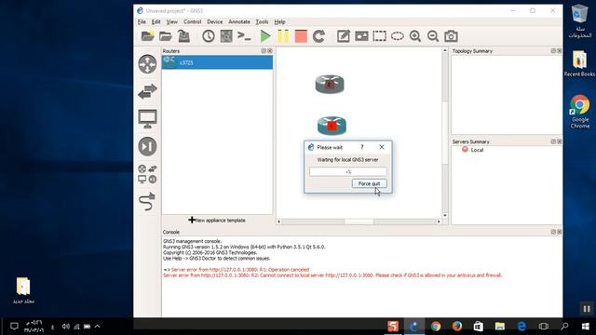The height and width of the screenshot is (335, 596).
Task: Float the Routers panel
Action: click(264, 51)
